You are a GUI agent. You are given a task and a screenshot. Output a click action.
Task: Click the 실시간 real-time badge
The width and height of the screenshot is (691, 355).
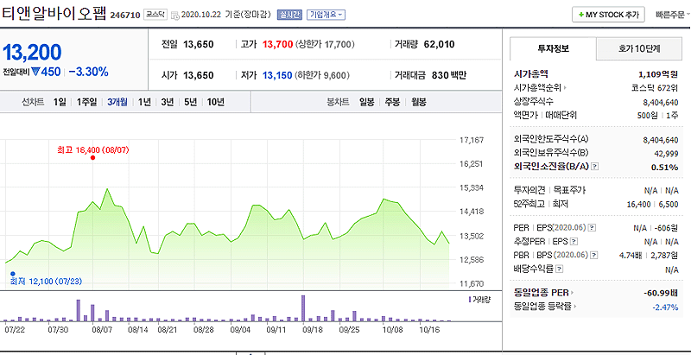coord(289,15)
